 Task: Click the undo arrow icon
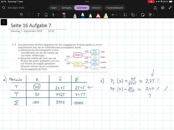click(21, 15)
